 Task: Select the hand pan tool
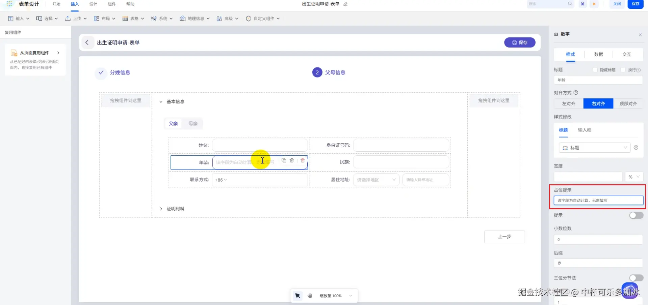click(310, 296)
